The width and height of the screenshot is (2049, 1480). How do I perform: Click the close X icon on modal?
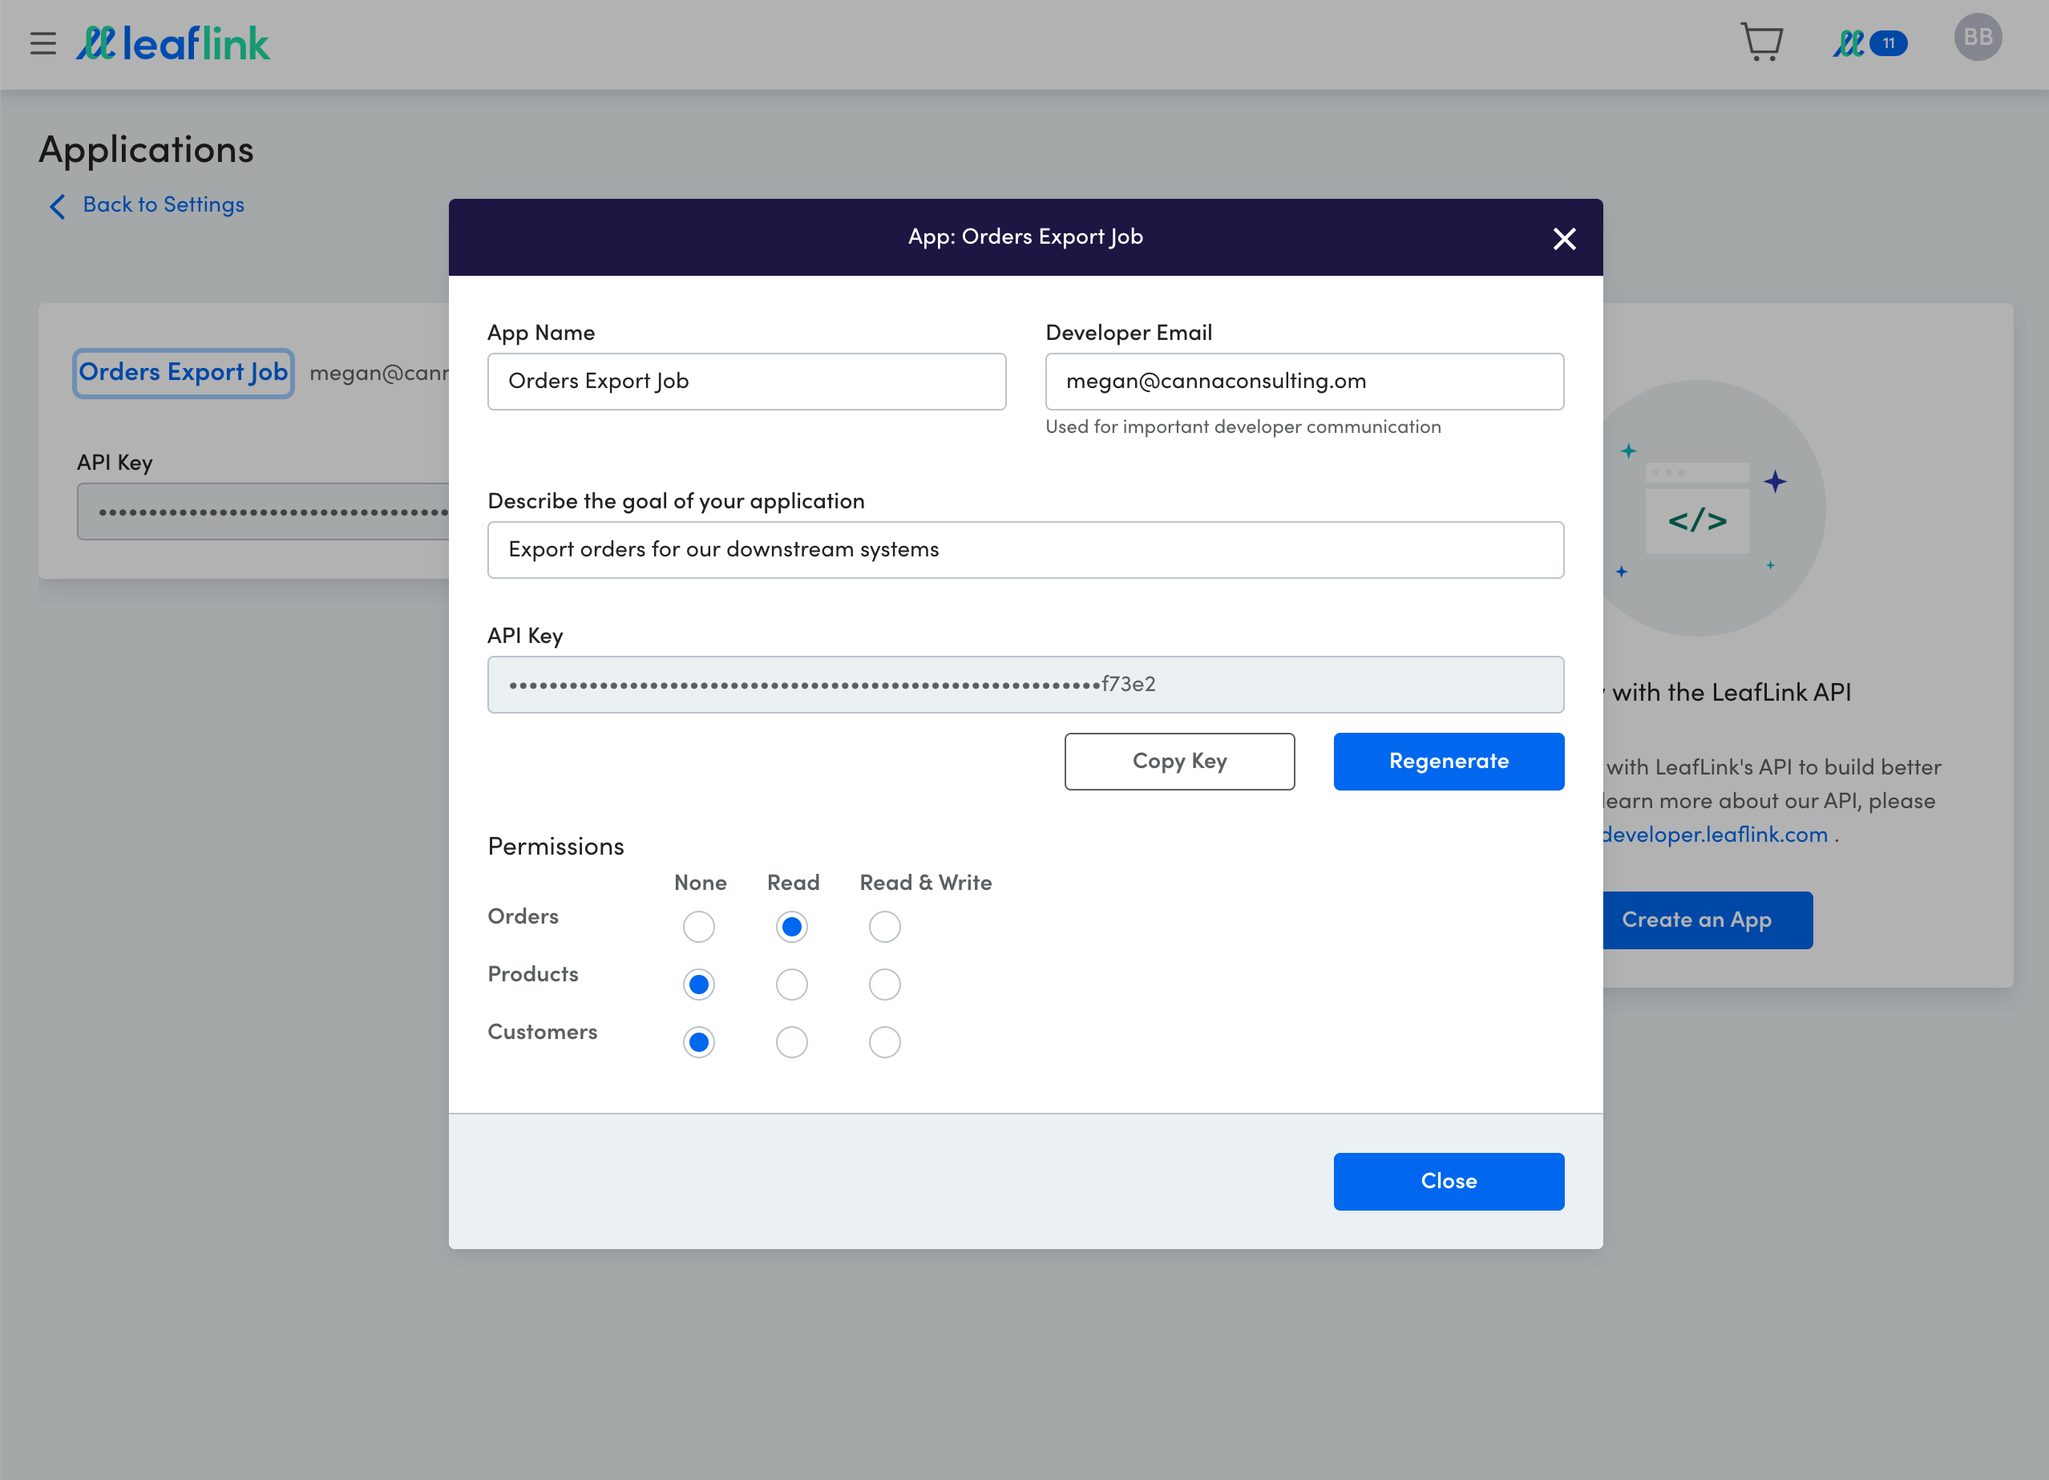[1564, 239]
